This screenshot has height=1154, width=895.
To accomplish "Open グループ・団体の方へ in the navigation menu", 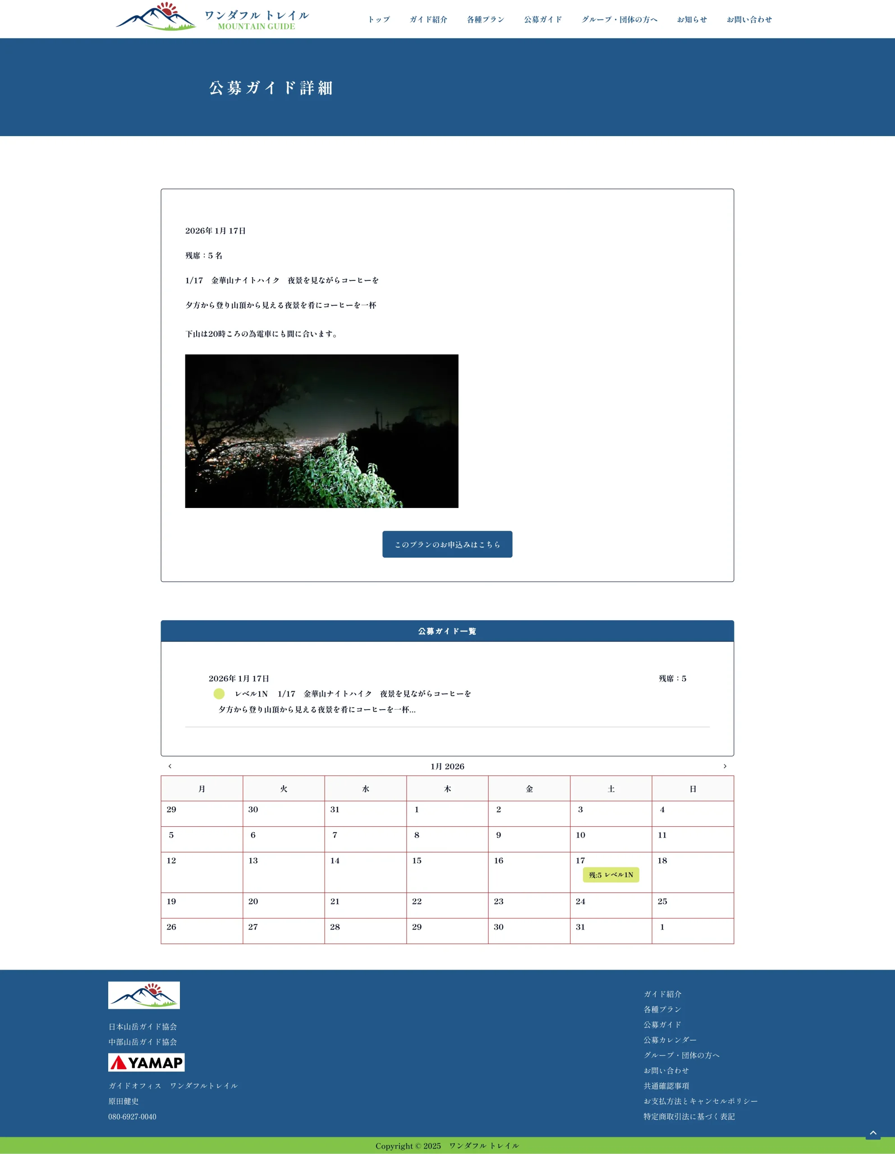I will (x=620, y=19).
